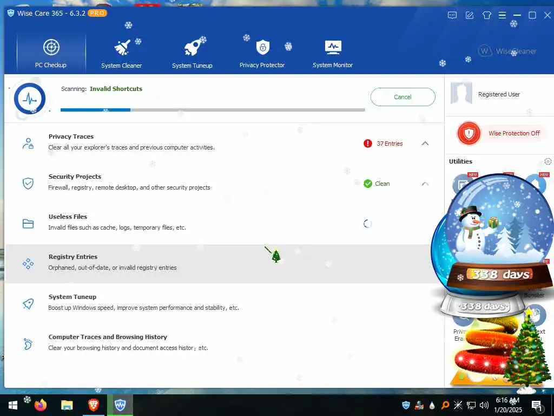The image size is (554, 416).
Task: Open the Windows Start menu
Action: point(13,405)
